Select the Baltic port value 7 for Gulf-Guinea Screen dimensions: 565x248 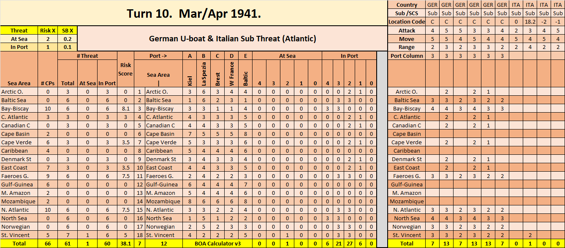246,184
